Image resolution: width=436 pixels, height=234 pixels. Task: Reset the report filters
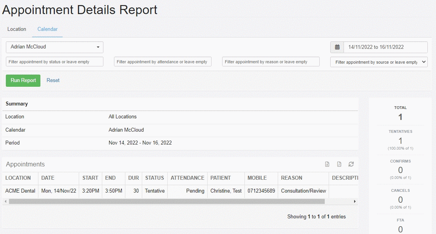point(53,80)
